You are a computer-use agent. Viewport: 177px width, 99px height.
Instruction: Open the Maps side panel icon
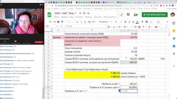point(174,54)
